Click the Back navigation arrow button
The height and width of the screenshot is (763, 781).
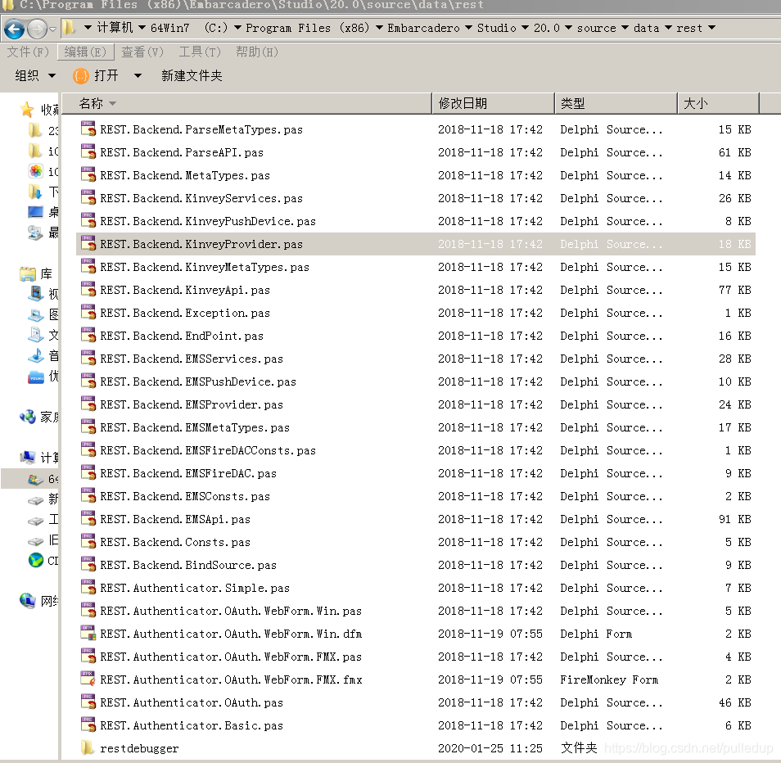[14, 29]
